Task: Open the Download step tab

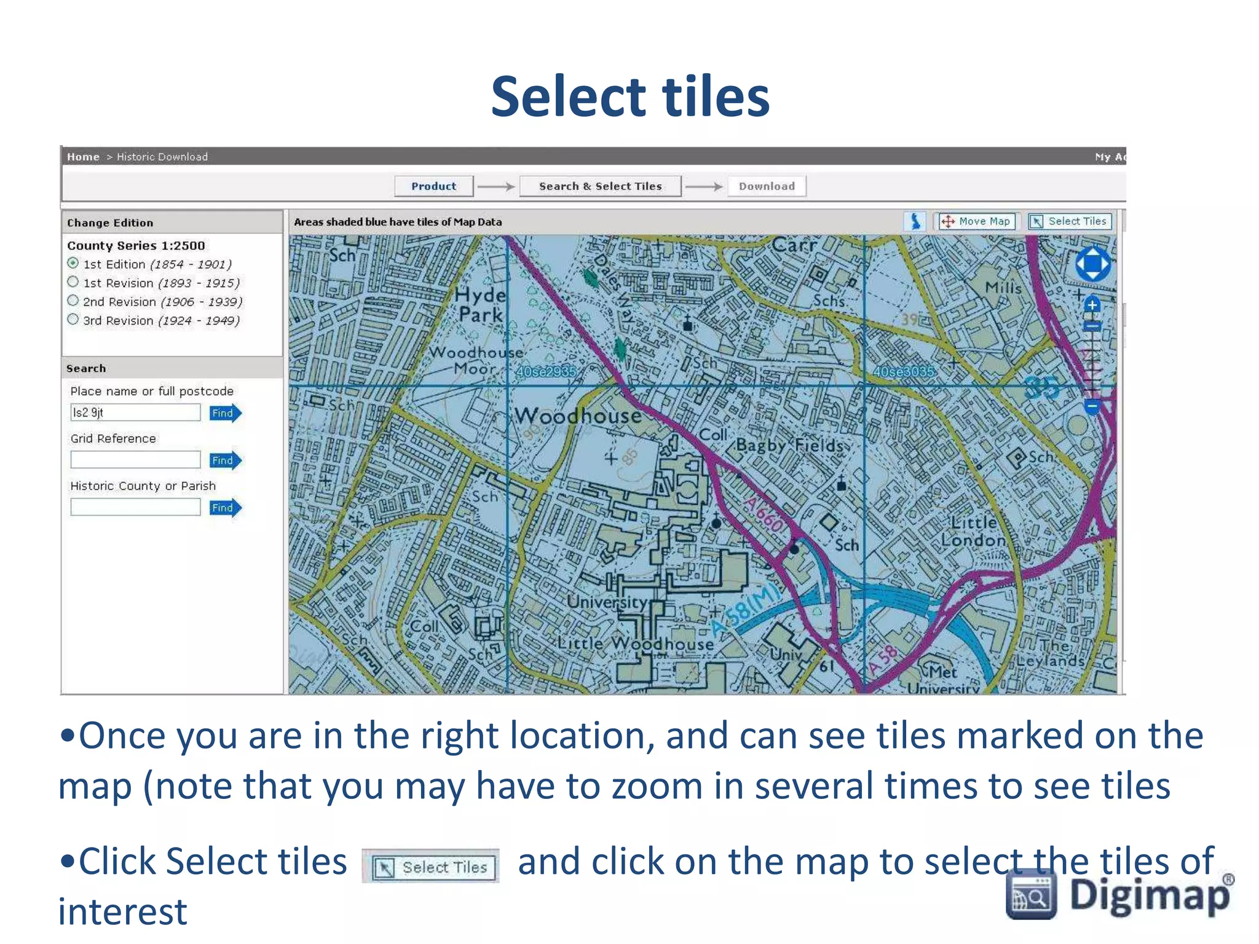Action: pyautogui.click(x=766, y=186)
